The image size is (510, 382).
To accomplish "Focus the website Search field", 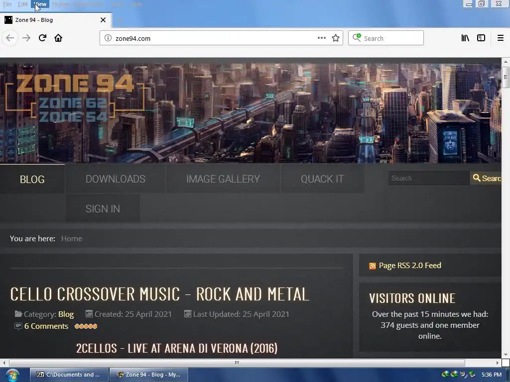I will point(429,178).
